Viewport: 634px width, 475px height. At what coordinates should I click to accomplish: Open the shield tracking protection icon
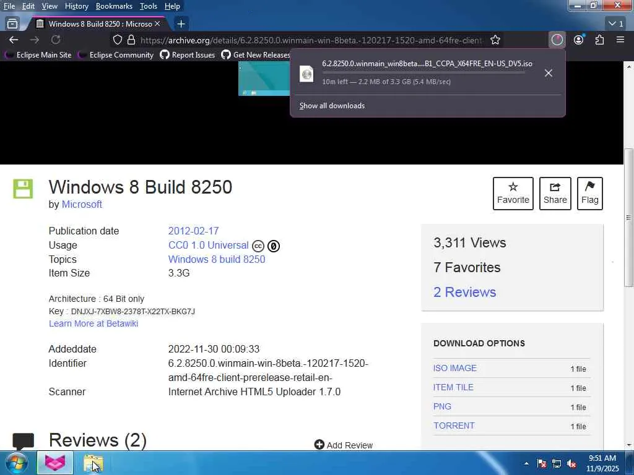coord(117,40)
